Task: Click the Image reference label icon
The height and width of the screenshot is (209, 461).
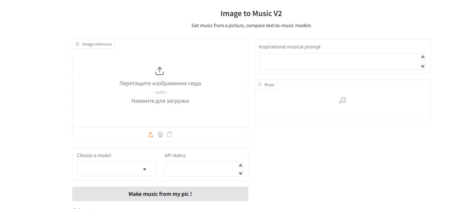Action: (78, 44)
